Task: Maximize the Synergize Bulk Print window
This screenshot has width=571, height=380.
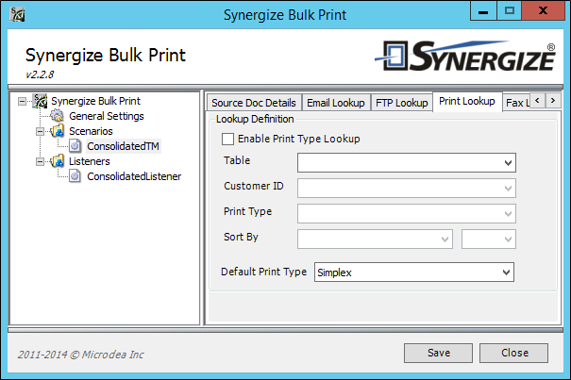Action: click(510, 11)
